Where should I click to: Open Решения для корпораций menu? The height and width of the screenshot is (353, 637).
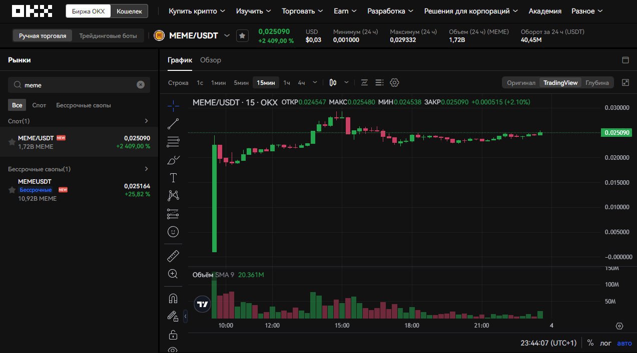point(471,11)
